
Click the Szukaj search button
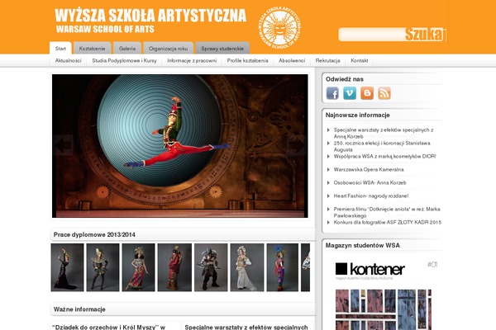click(426, 35)
